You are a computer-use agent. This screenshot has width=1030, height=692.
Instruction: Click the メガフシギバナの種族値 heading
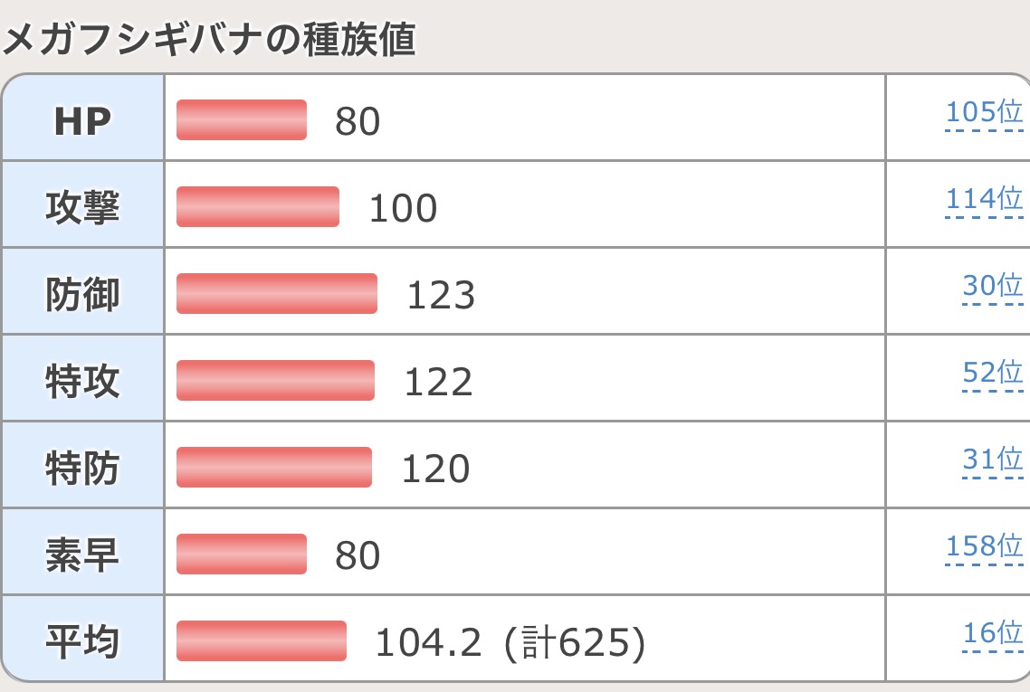pyautogui.click(x=210, y=41)
